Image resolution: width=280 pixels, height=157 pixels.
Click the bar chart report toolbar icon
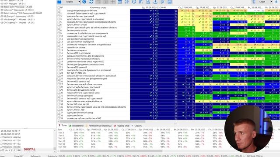pos(148,2)
